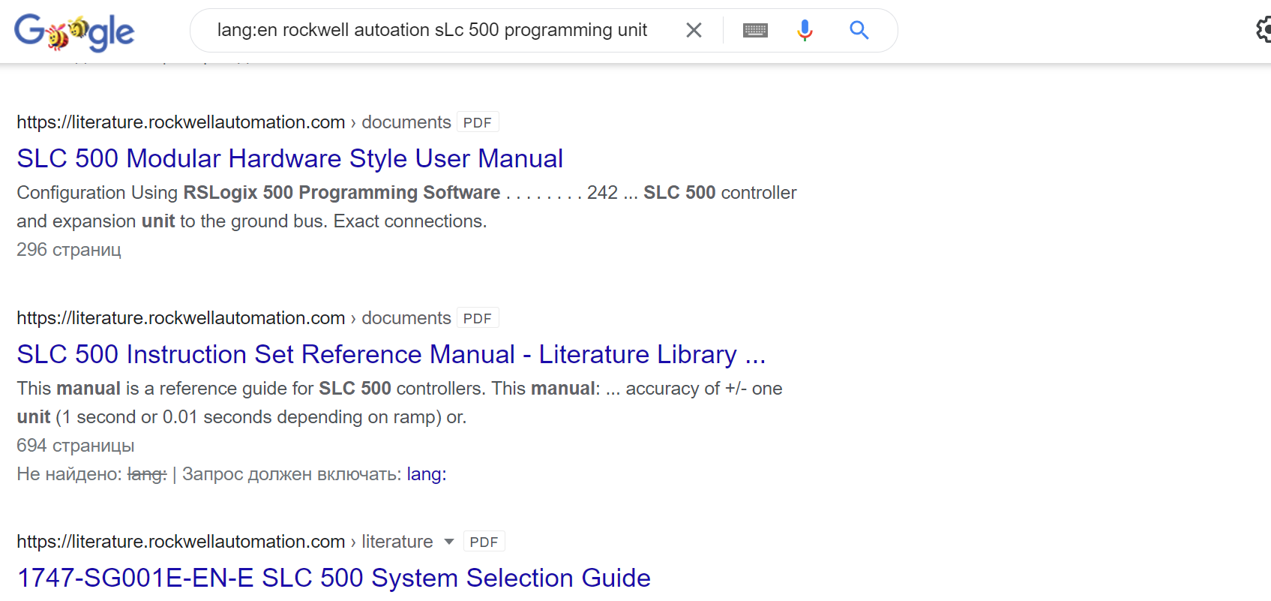The width and height of the screenshot is (1271, 601).
Task: Expand the dropdown arrow beside "literature"
Action: click(x=449, y=542)
